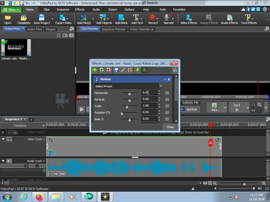Switch to Sequence Preview tab

coord(113,29)
